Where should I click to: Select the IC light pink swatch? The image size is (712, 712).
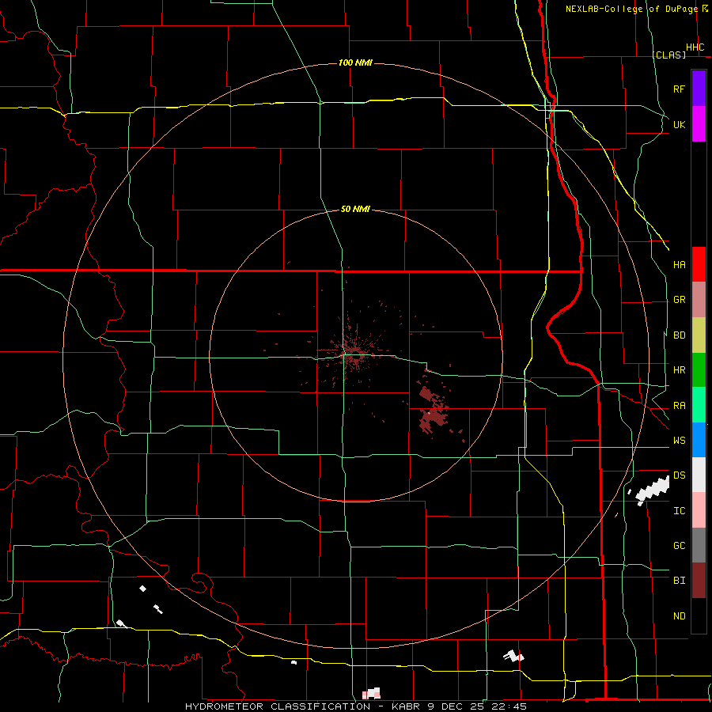(x=699, y=510)
